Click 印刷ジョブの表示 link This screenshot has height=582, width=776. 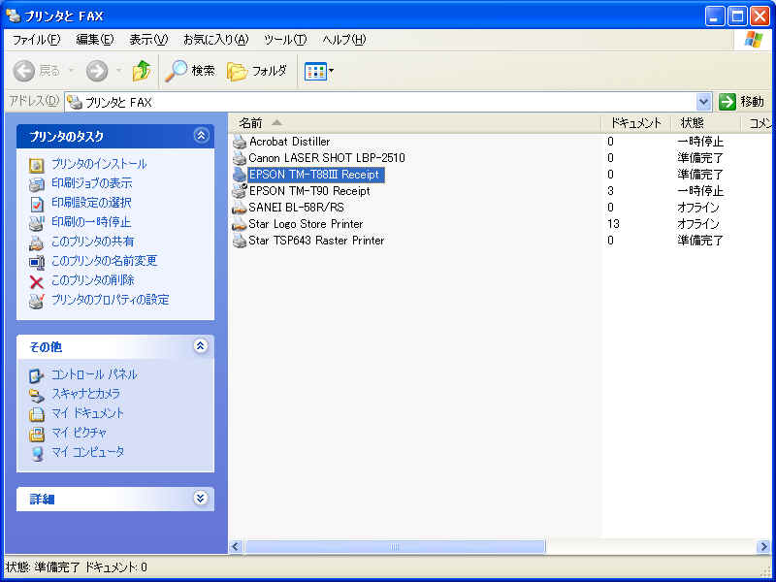[92, 183]
